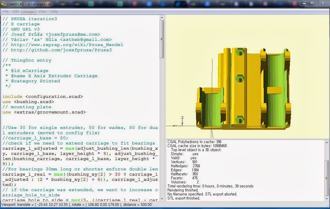
Task: Click the 'Vertices: 901' console line
Action: coord(184,162)
